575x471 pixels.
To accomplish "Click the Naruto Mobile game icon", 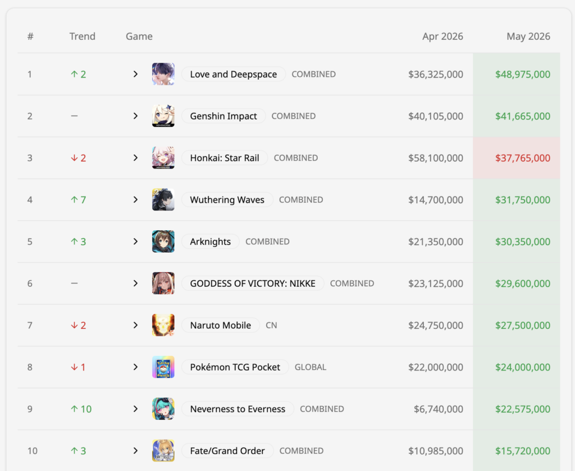I will click(163, 325).
